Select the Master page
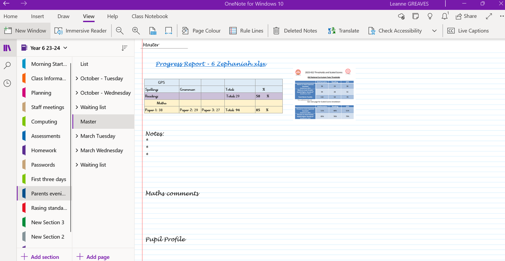This screenshot has width=505, height=261. 103,122
